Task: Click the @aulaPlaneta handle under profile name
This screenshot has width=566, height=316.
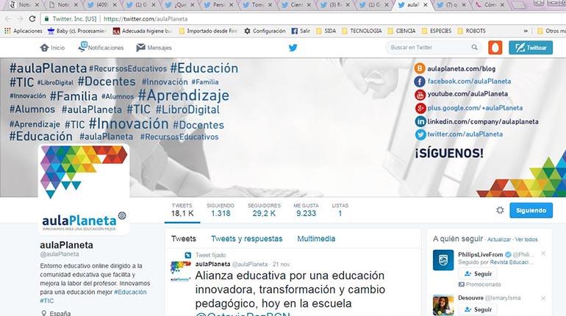Action: coord(60,254)
